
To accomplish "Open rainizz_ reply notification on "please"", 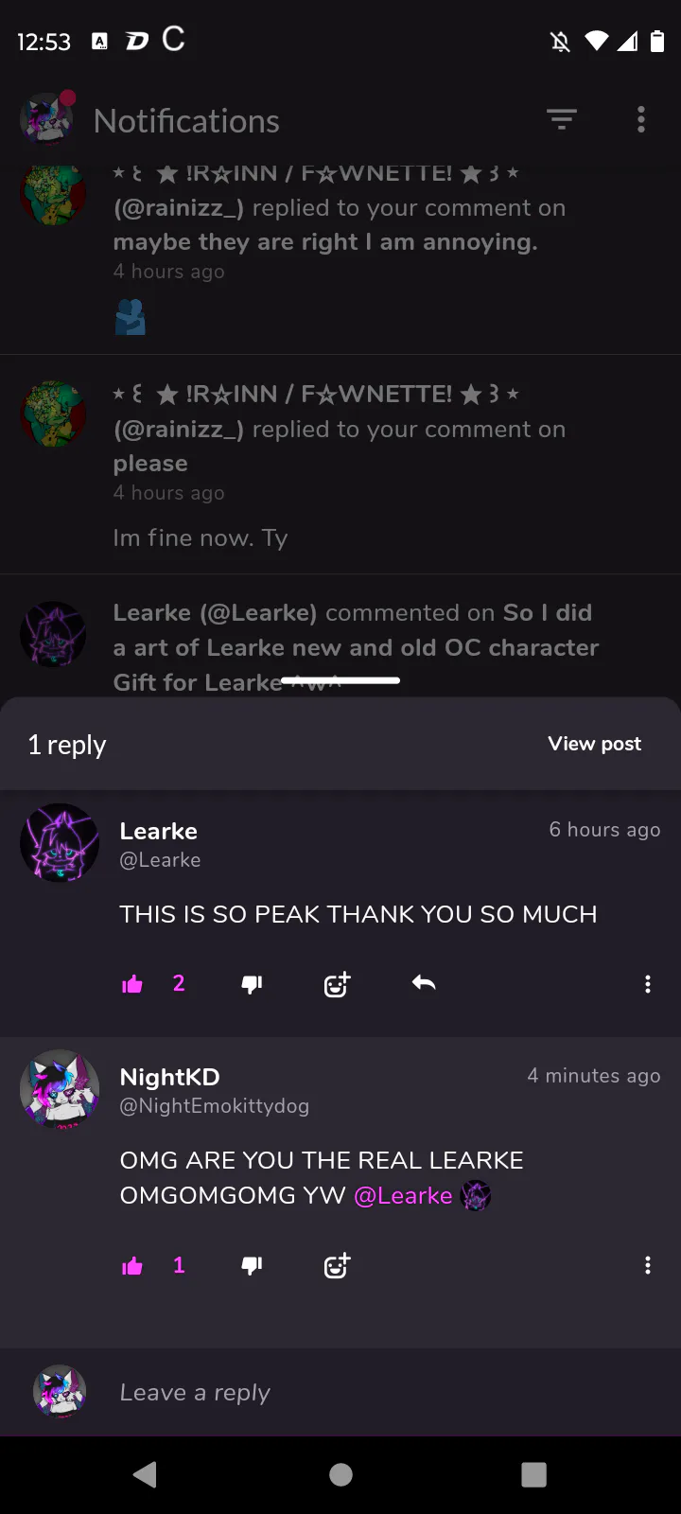I will tap(340, 465).
